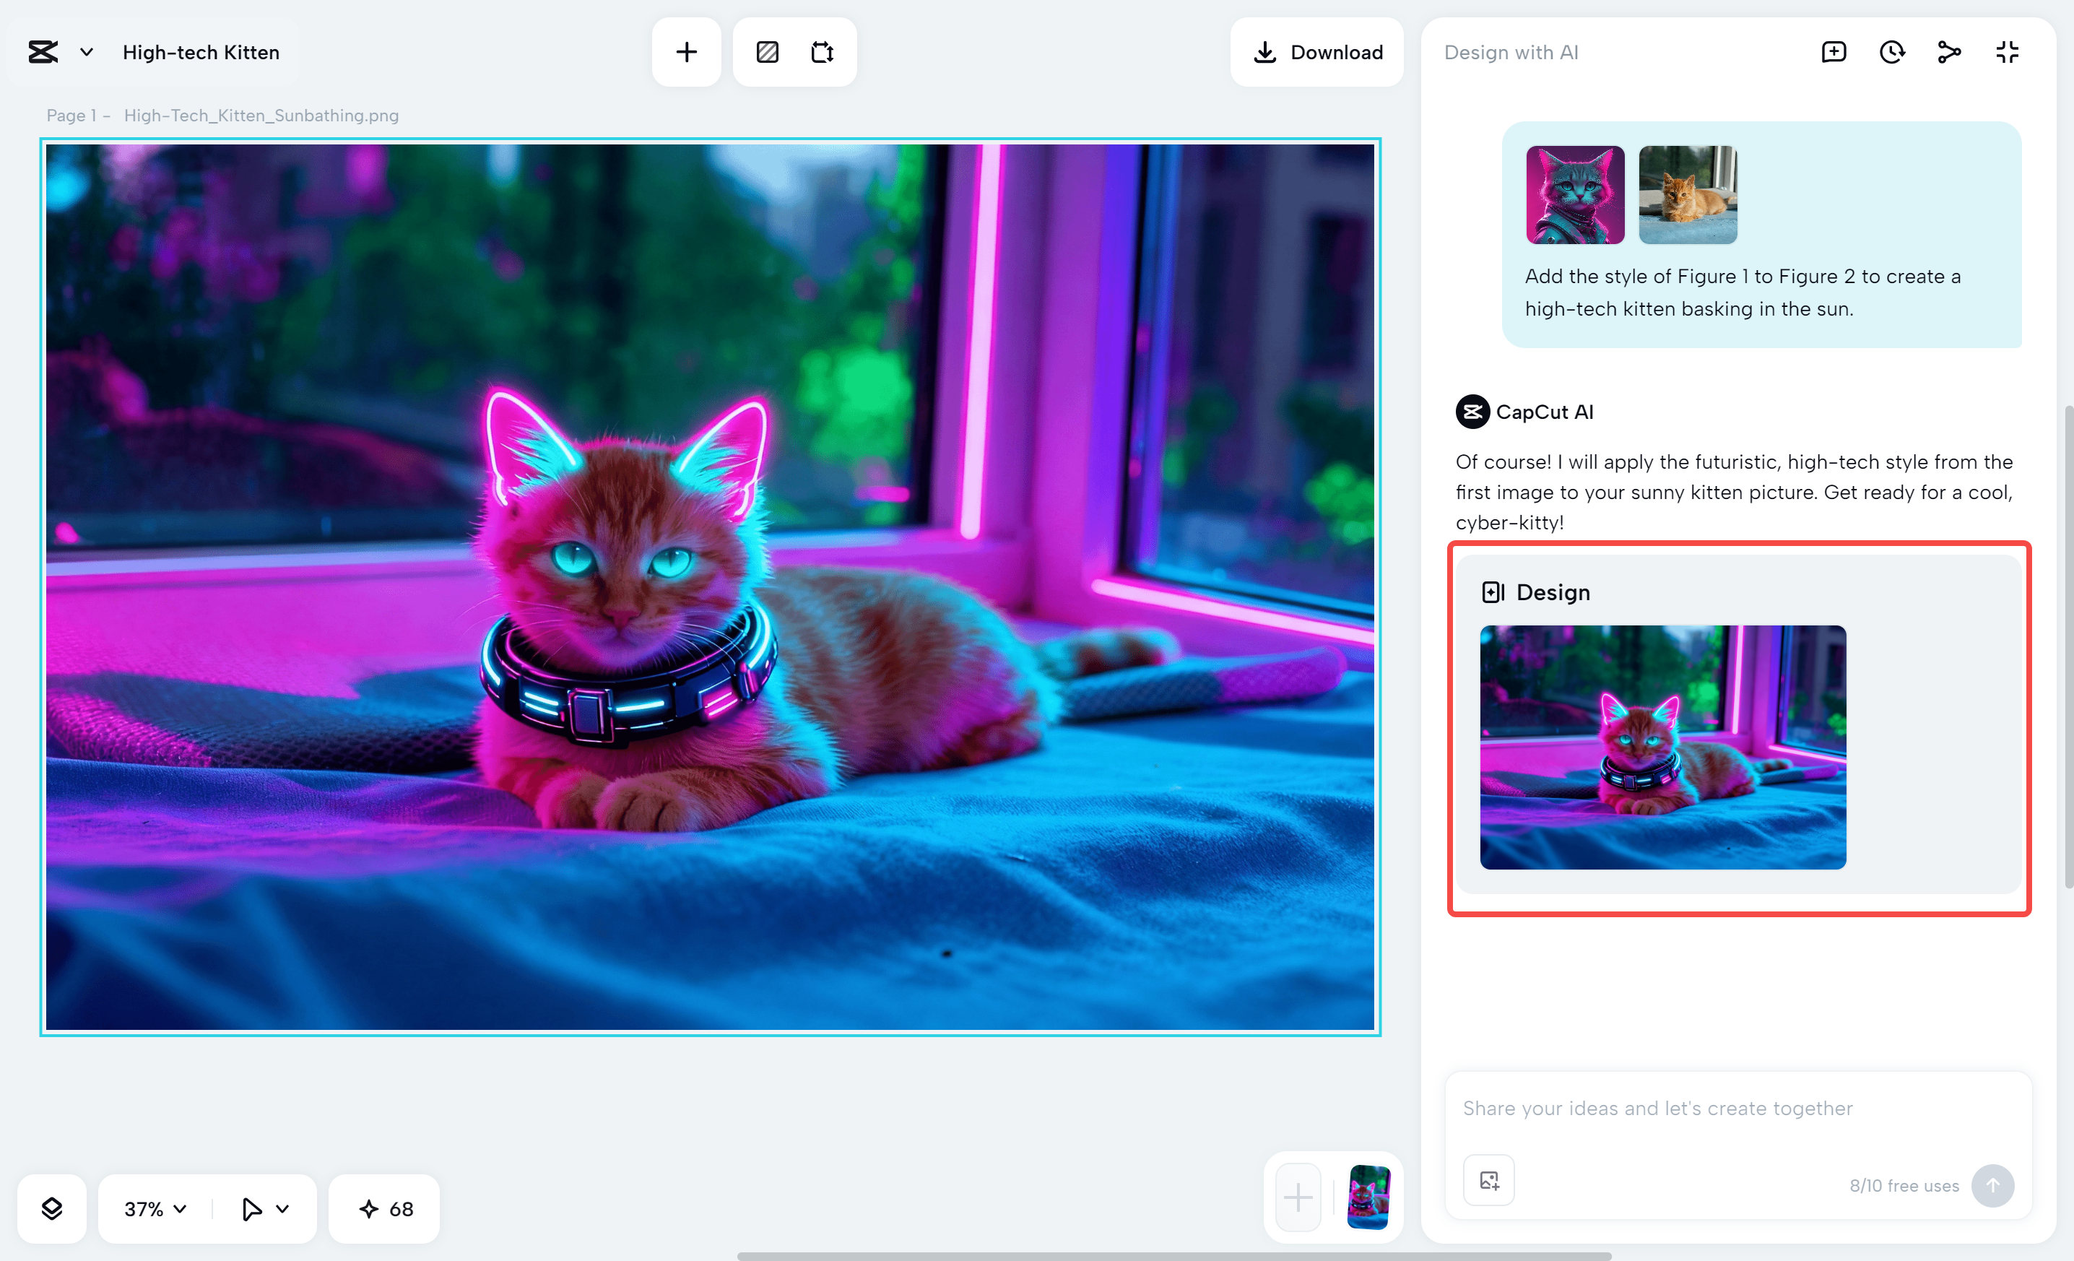Download the high-tech kitten image
The height and width of the screenshot is (1261, 2074).
pyautogui.click(x=1317, y=52)
